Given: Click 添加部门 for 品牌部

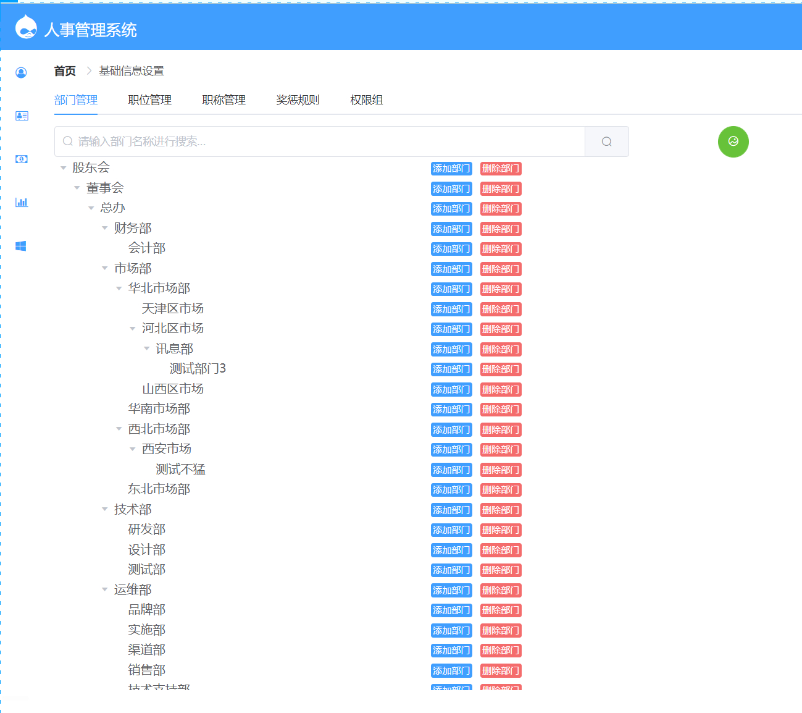Looking at the screenshot, I should [451, 610].
